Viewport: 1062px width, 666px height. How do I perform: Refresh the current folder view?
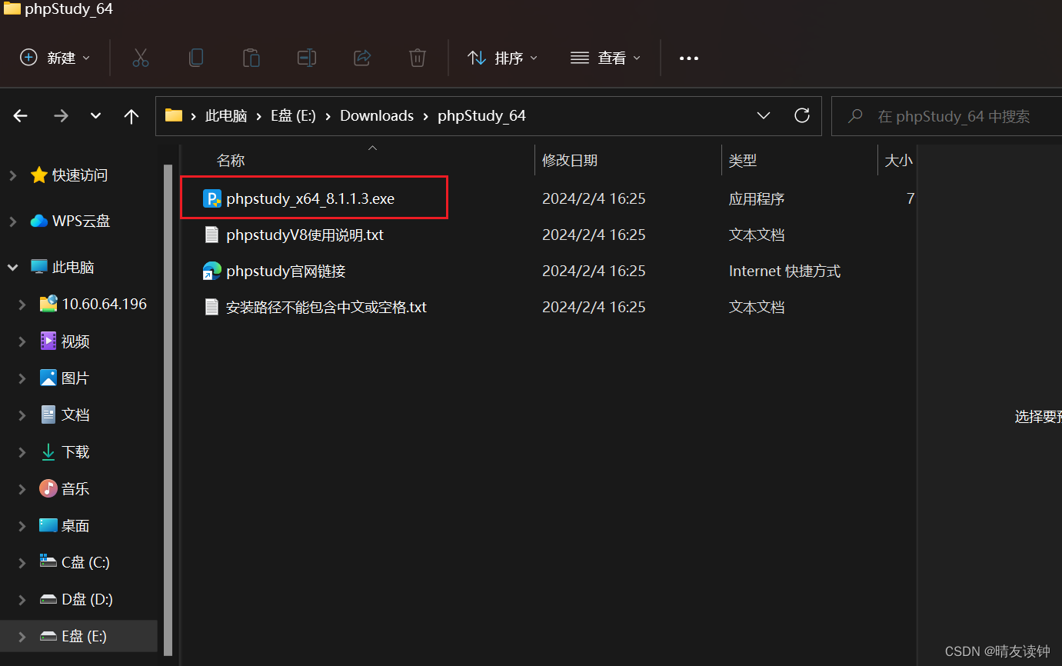click(802, 115)
